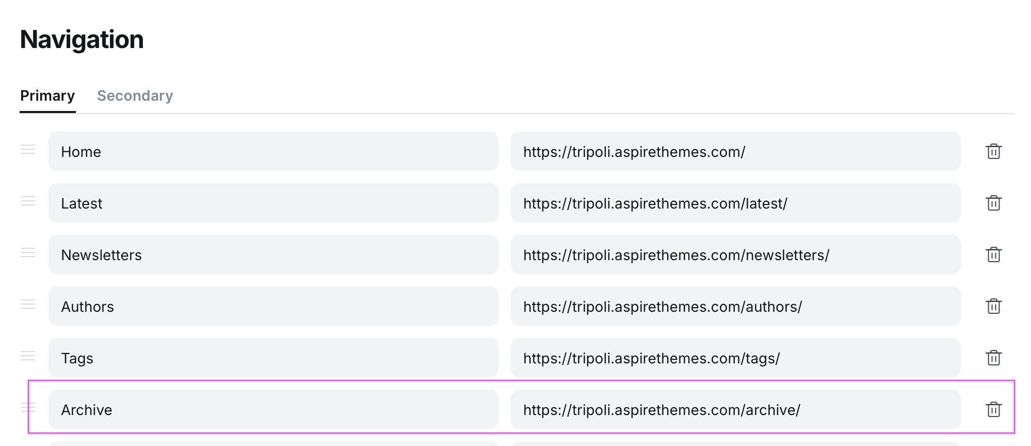This screenshot has height=446, width=1031.
Task: Focus the /latest/ URL field
Action: tap(736, 203)
